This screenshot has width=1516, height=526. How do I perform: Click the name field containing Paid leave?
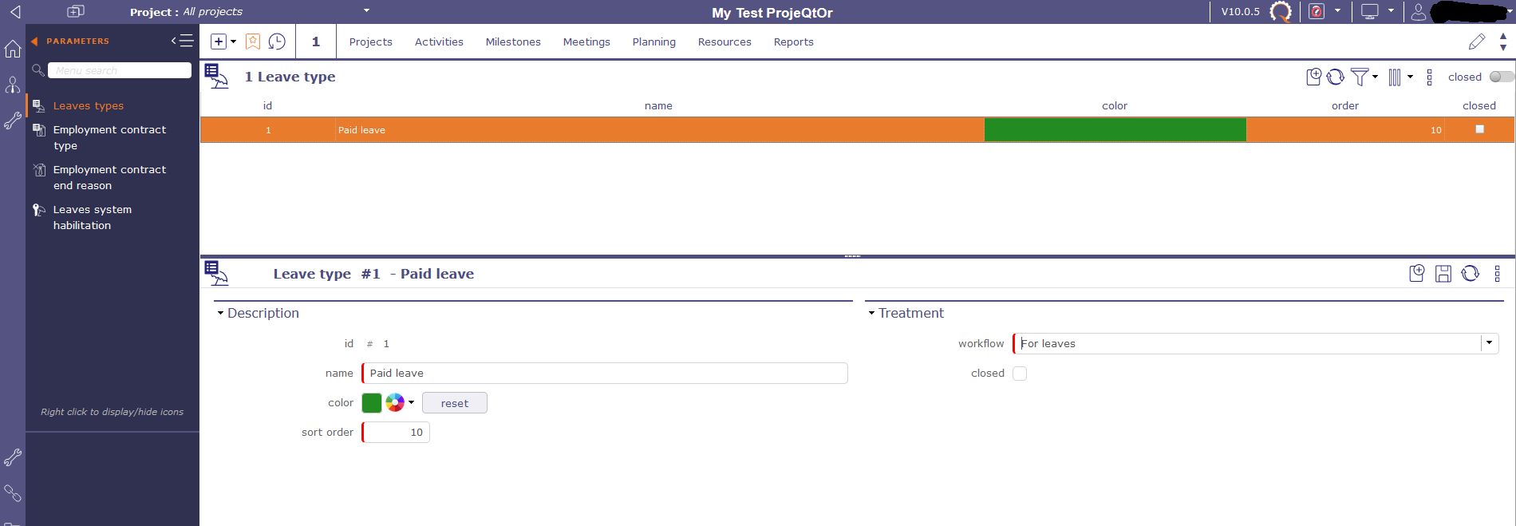605,373
